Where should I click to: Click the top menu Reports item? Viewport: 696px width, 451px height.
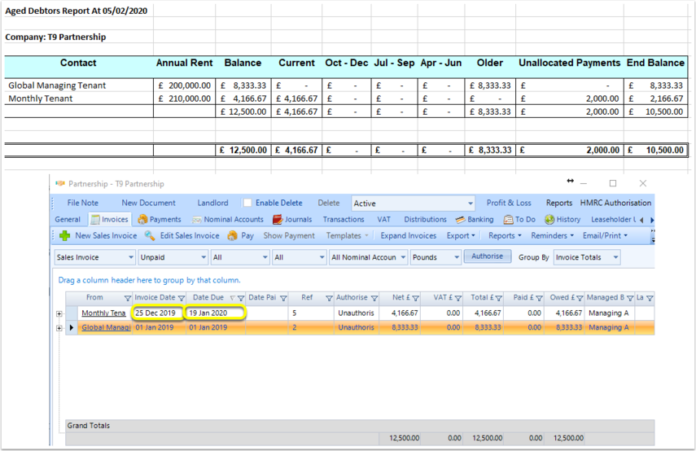coord(559,203)
